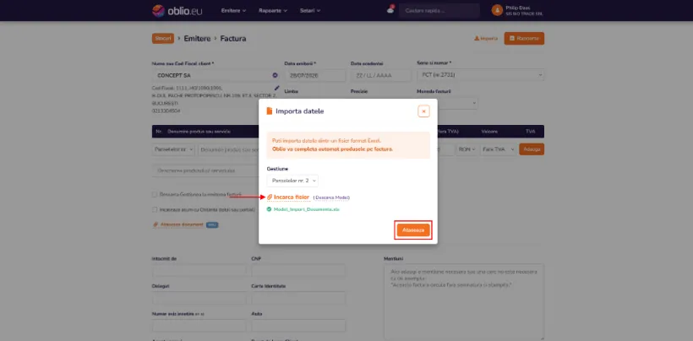
Task: Click the paperclip Incarca fisier icon
Action: [x=270, y=197]
